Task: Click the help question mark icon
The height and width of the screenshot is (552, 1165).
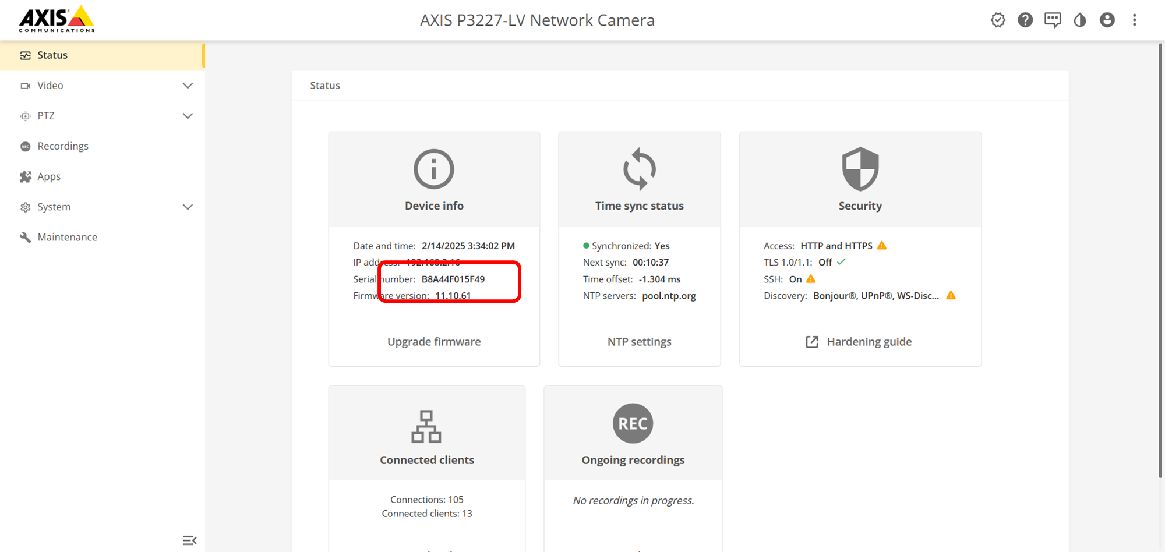Action: (x=1025, y=20)
